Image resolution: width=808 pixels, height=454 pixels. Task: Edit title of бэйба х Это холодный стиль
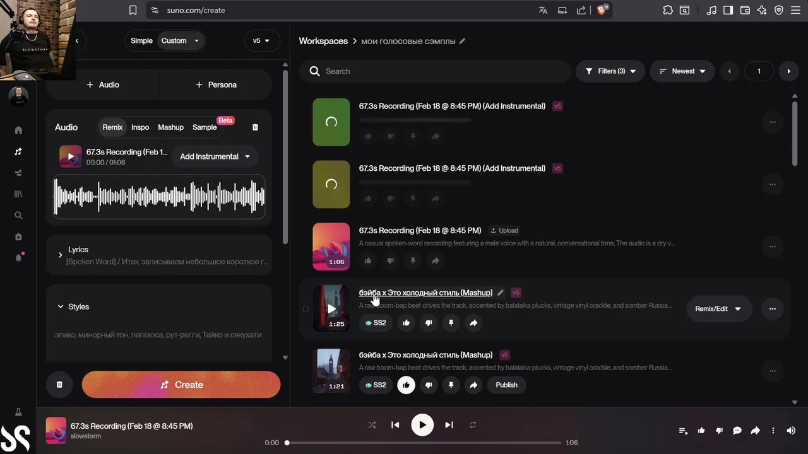point(501,293)
